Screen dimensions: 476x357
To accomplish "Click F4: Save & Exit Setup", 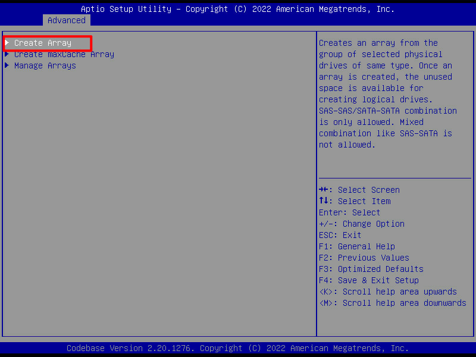I will (x=368, y=280).
